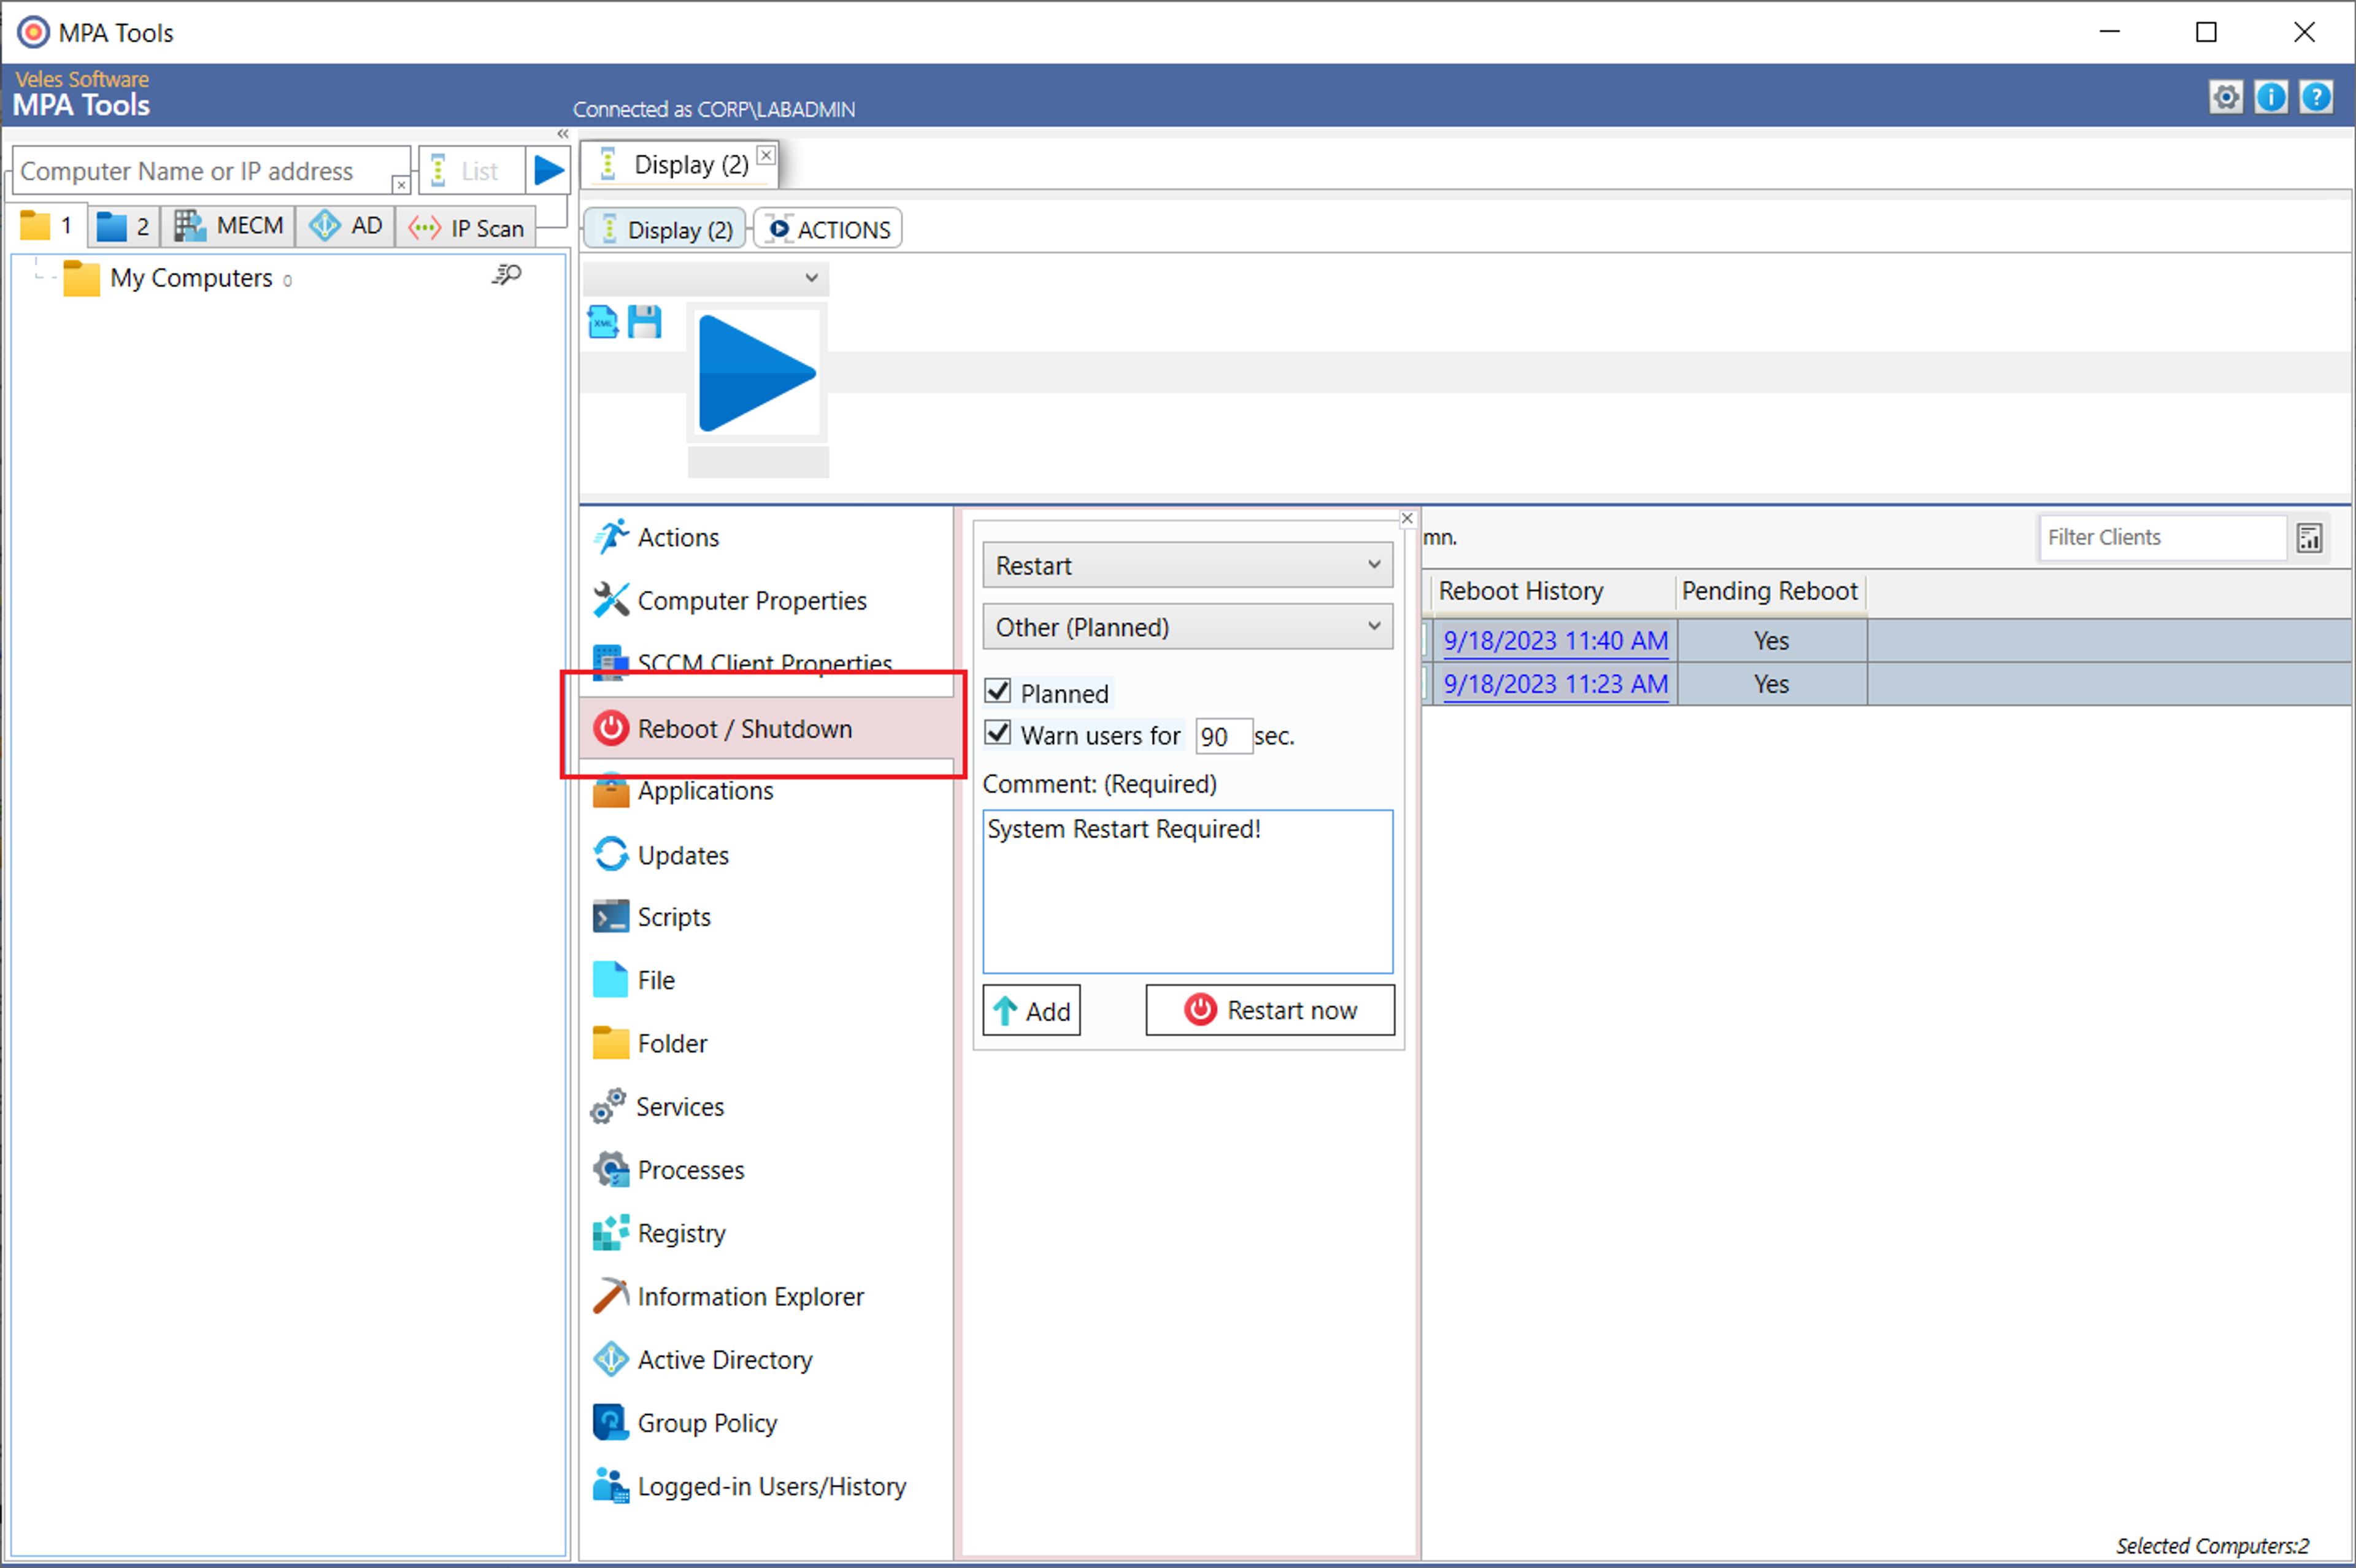Image resolution: width=2356 pixels, height=1568 pixels.
Task: Open Information Explorer item
Action: point(728,1296)
